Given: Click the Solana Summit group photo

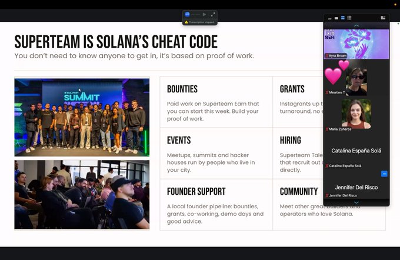Looking at the screenshot, I should click(82, 118).
